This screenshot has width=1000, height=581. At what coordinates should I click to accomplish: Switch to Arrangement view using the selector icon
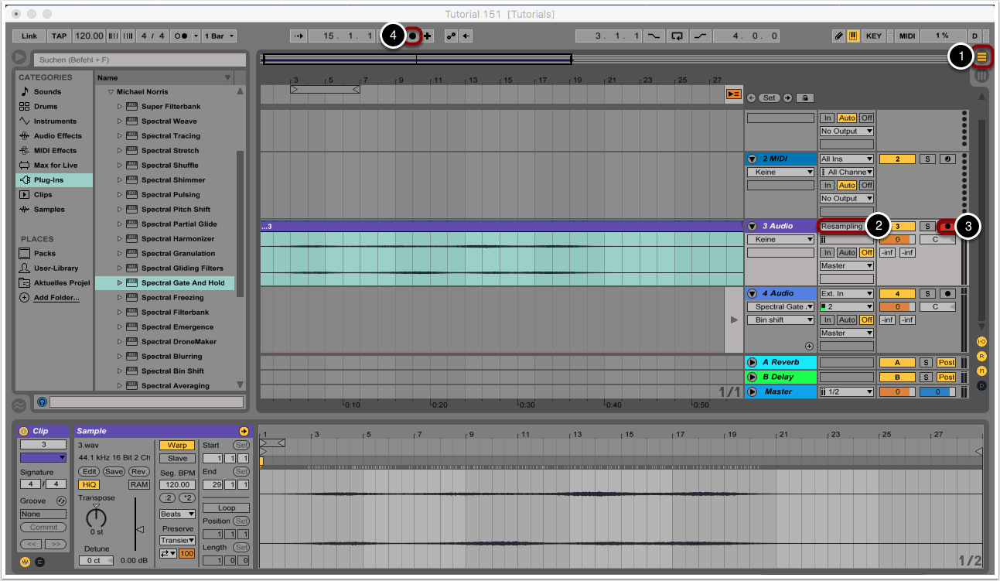tap(982, 56)
